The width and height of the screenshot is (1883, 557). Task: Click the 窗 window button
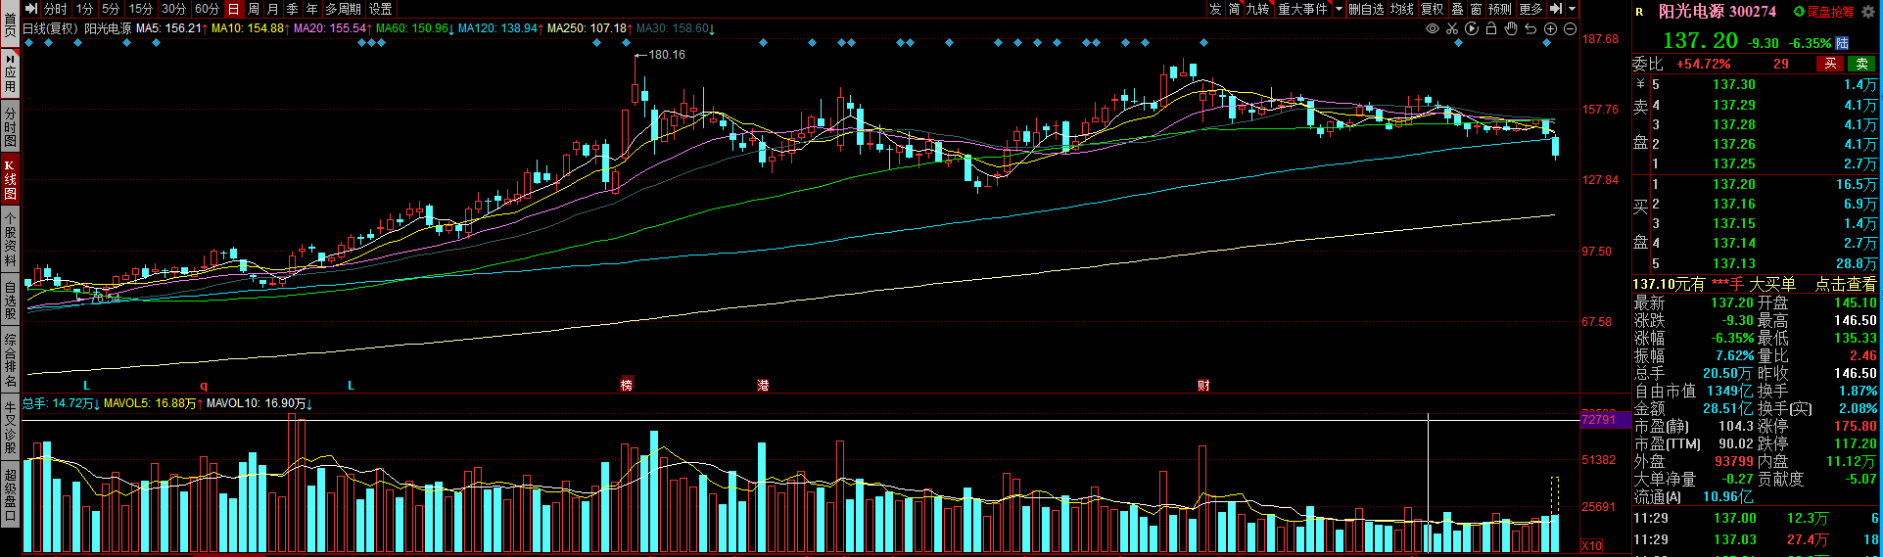point(1476,9)
